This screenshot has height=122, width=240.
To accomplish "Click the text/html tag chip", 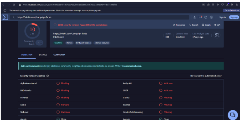I will tap(58, 43).
